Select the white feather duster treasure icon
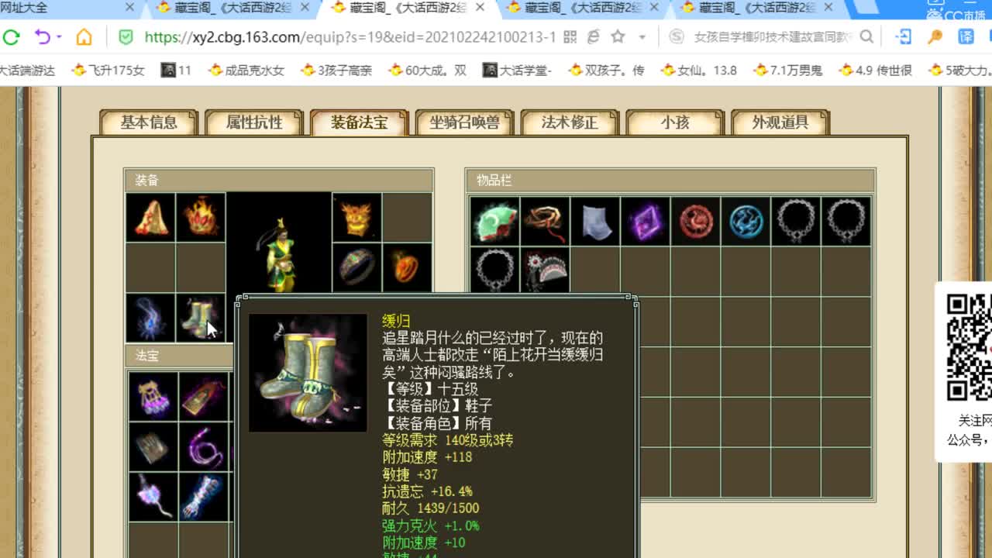This screenshot has height=558, width=992. (153, 497)
